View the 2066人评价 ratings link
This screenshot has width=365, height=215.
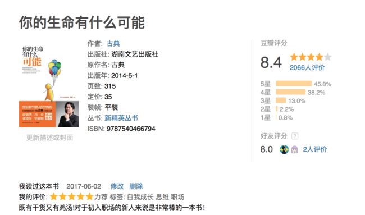point(307,68)
